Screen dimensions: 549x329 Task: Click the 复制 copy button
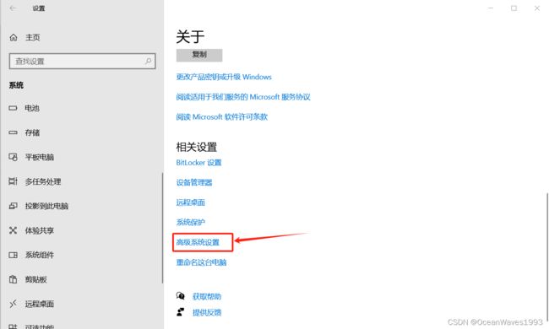(x=199, y=55)
